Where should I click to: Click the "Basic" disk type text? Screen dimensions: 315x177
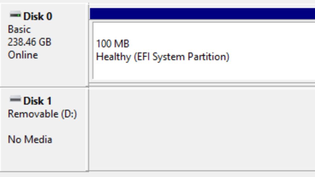point(19,29)
